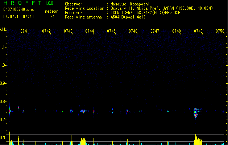Click the 1.1 kHz axis label
Screen dimensions: 228x145
coord(3,47)
